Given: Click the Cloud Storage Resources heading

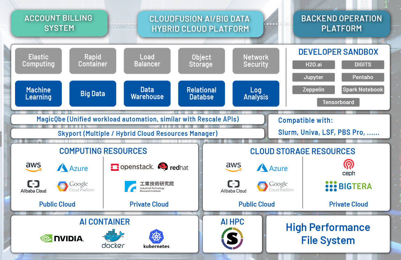Looking at the screenshot, I should (303, 151).
